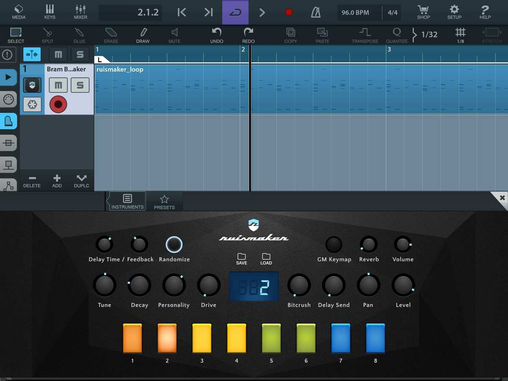Start playback with the play button
Screen dimensions: 508x381
[x=262, y=12]
